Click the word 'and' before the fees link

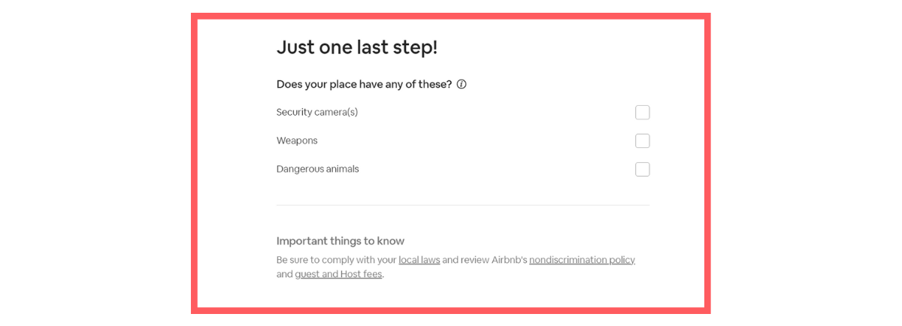pos(285,274)
